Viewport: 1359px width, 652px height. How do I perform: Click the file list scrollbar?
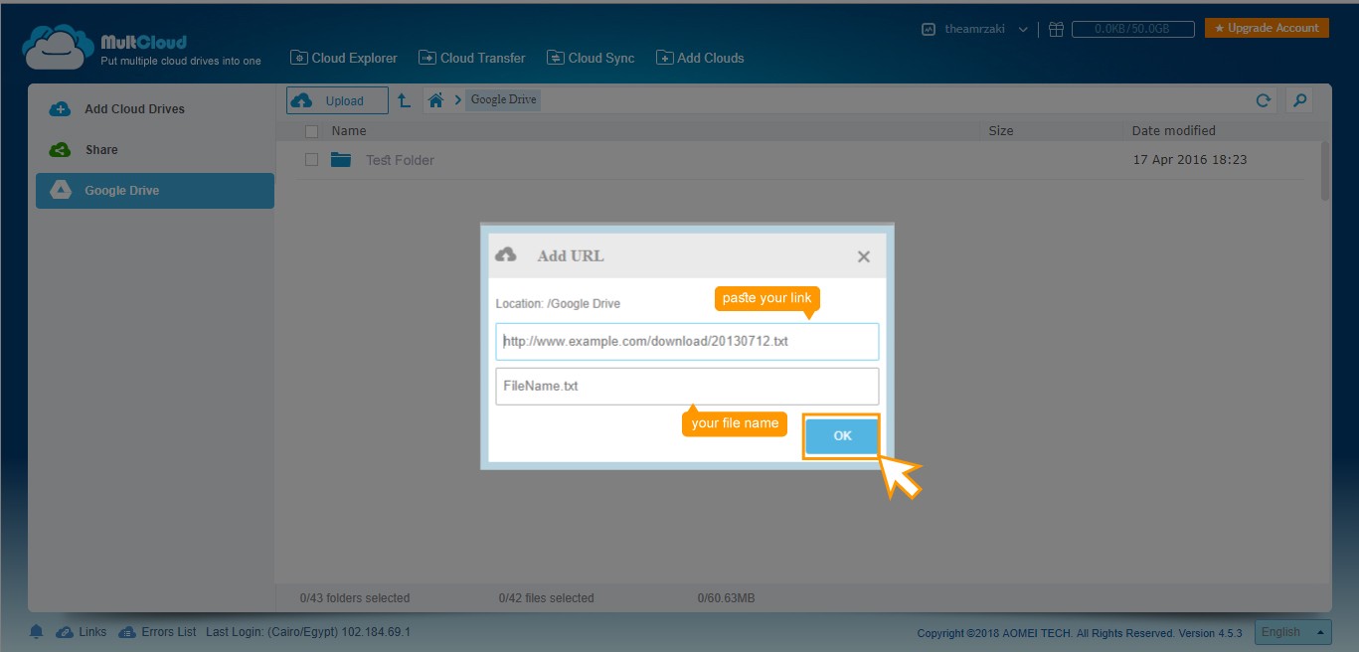pos(1325,171)
